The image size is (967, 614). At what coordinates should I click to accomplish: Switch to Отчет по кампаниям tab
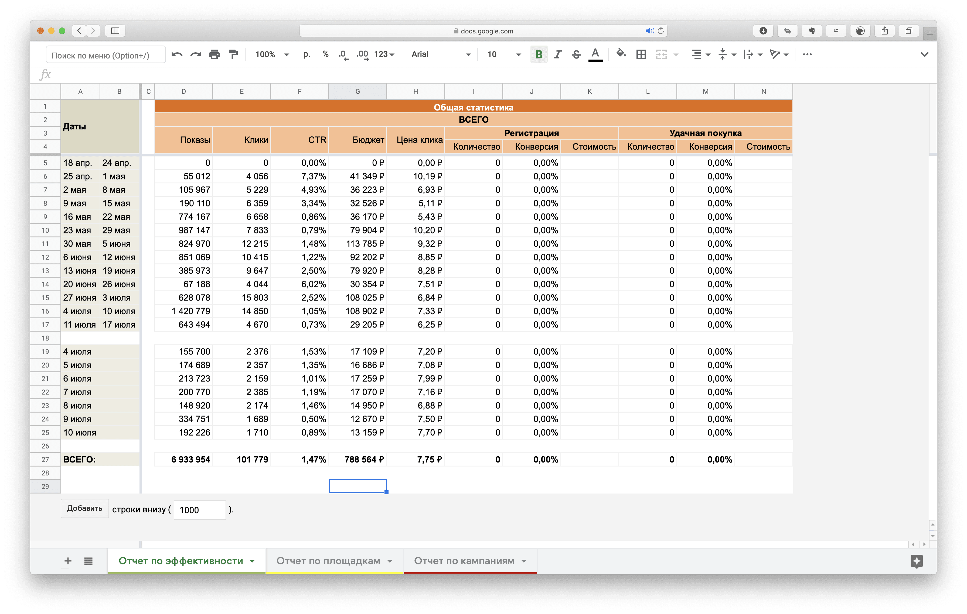pyautogui.click(x=464, y=561)
